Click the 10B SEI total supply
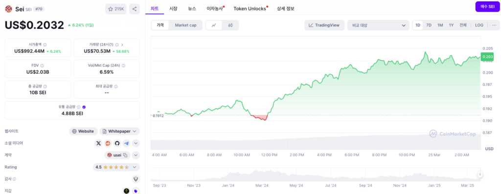The height and width of the screenshot is (194, 501). [x=38, y=92]
